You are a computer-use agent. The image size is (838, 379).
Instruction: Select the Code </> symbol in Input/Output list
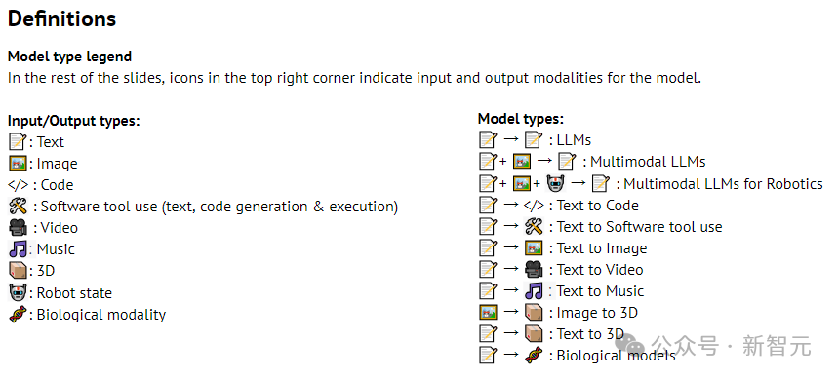click(19, 185)
